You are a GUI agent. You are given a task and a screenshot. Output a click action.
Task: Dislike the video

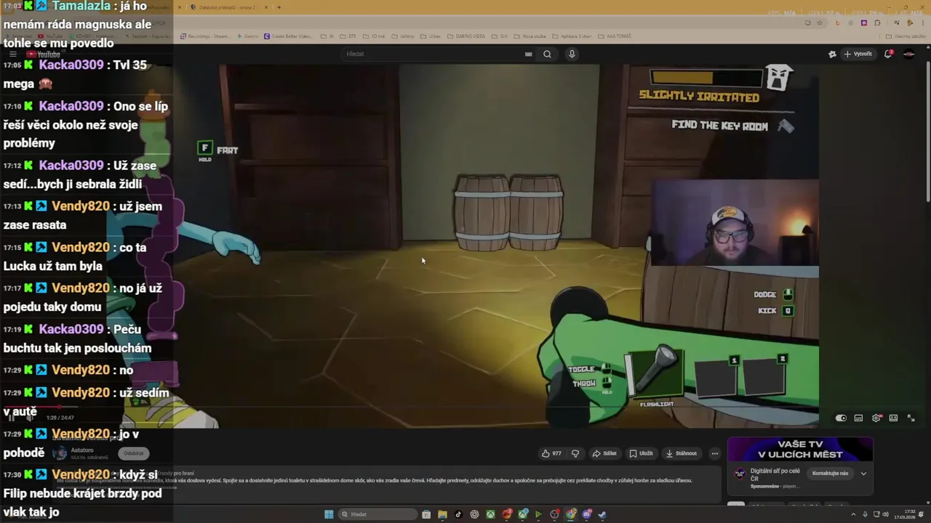click(x=575, y=453)
